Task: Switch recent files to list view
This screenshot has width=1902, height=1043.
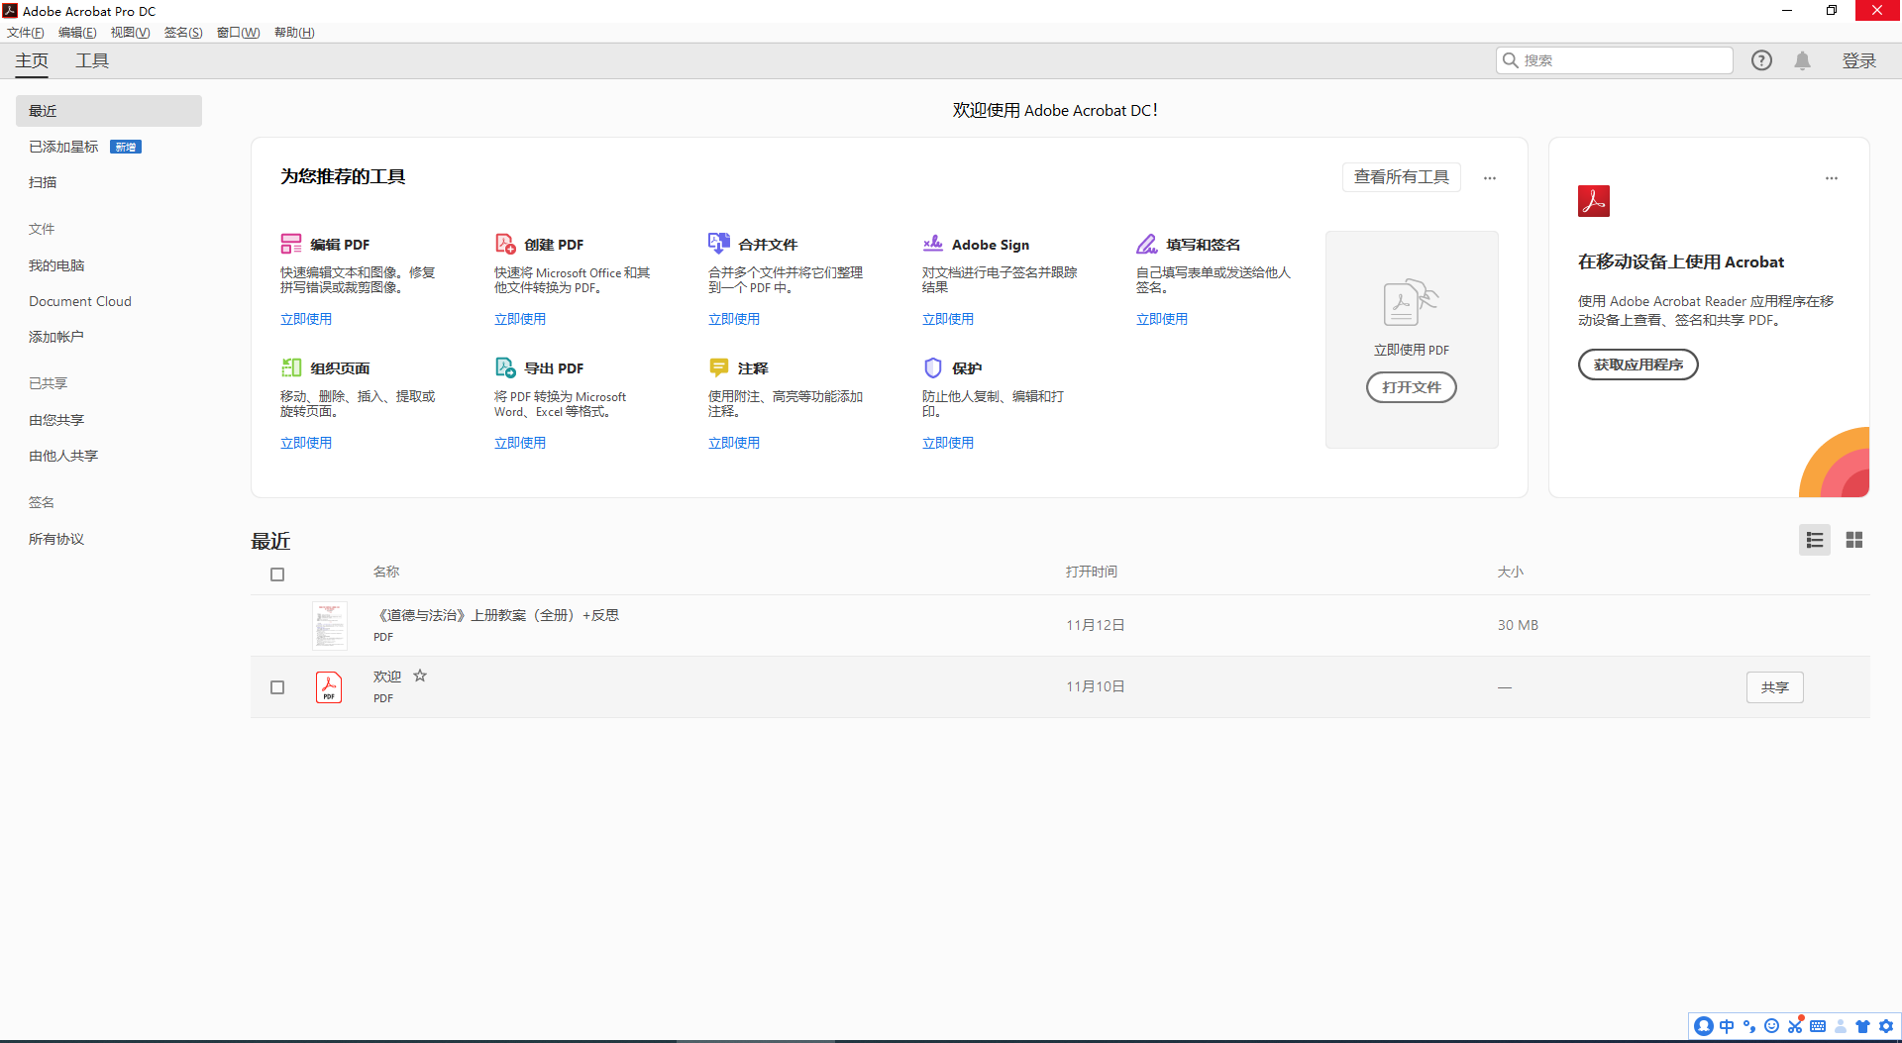Action: pos(1815,540)
